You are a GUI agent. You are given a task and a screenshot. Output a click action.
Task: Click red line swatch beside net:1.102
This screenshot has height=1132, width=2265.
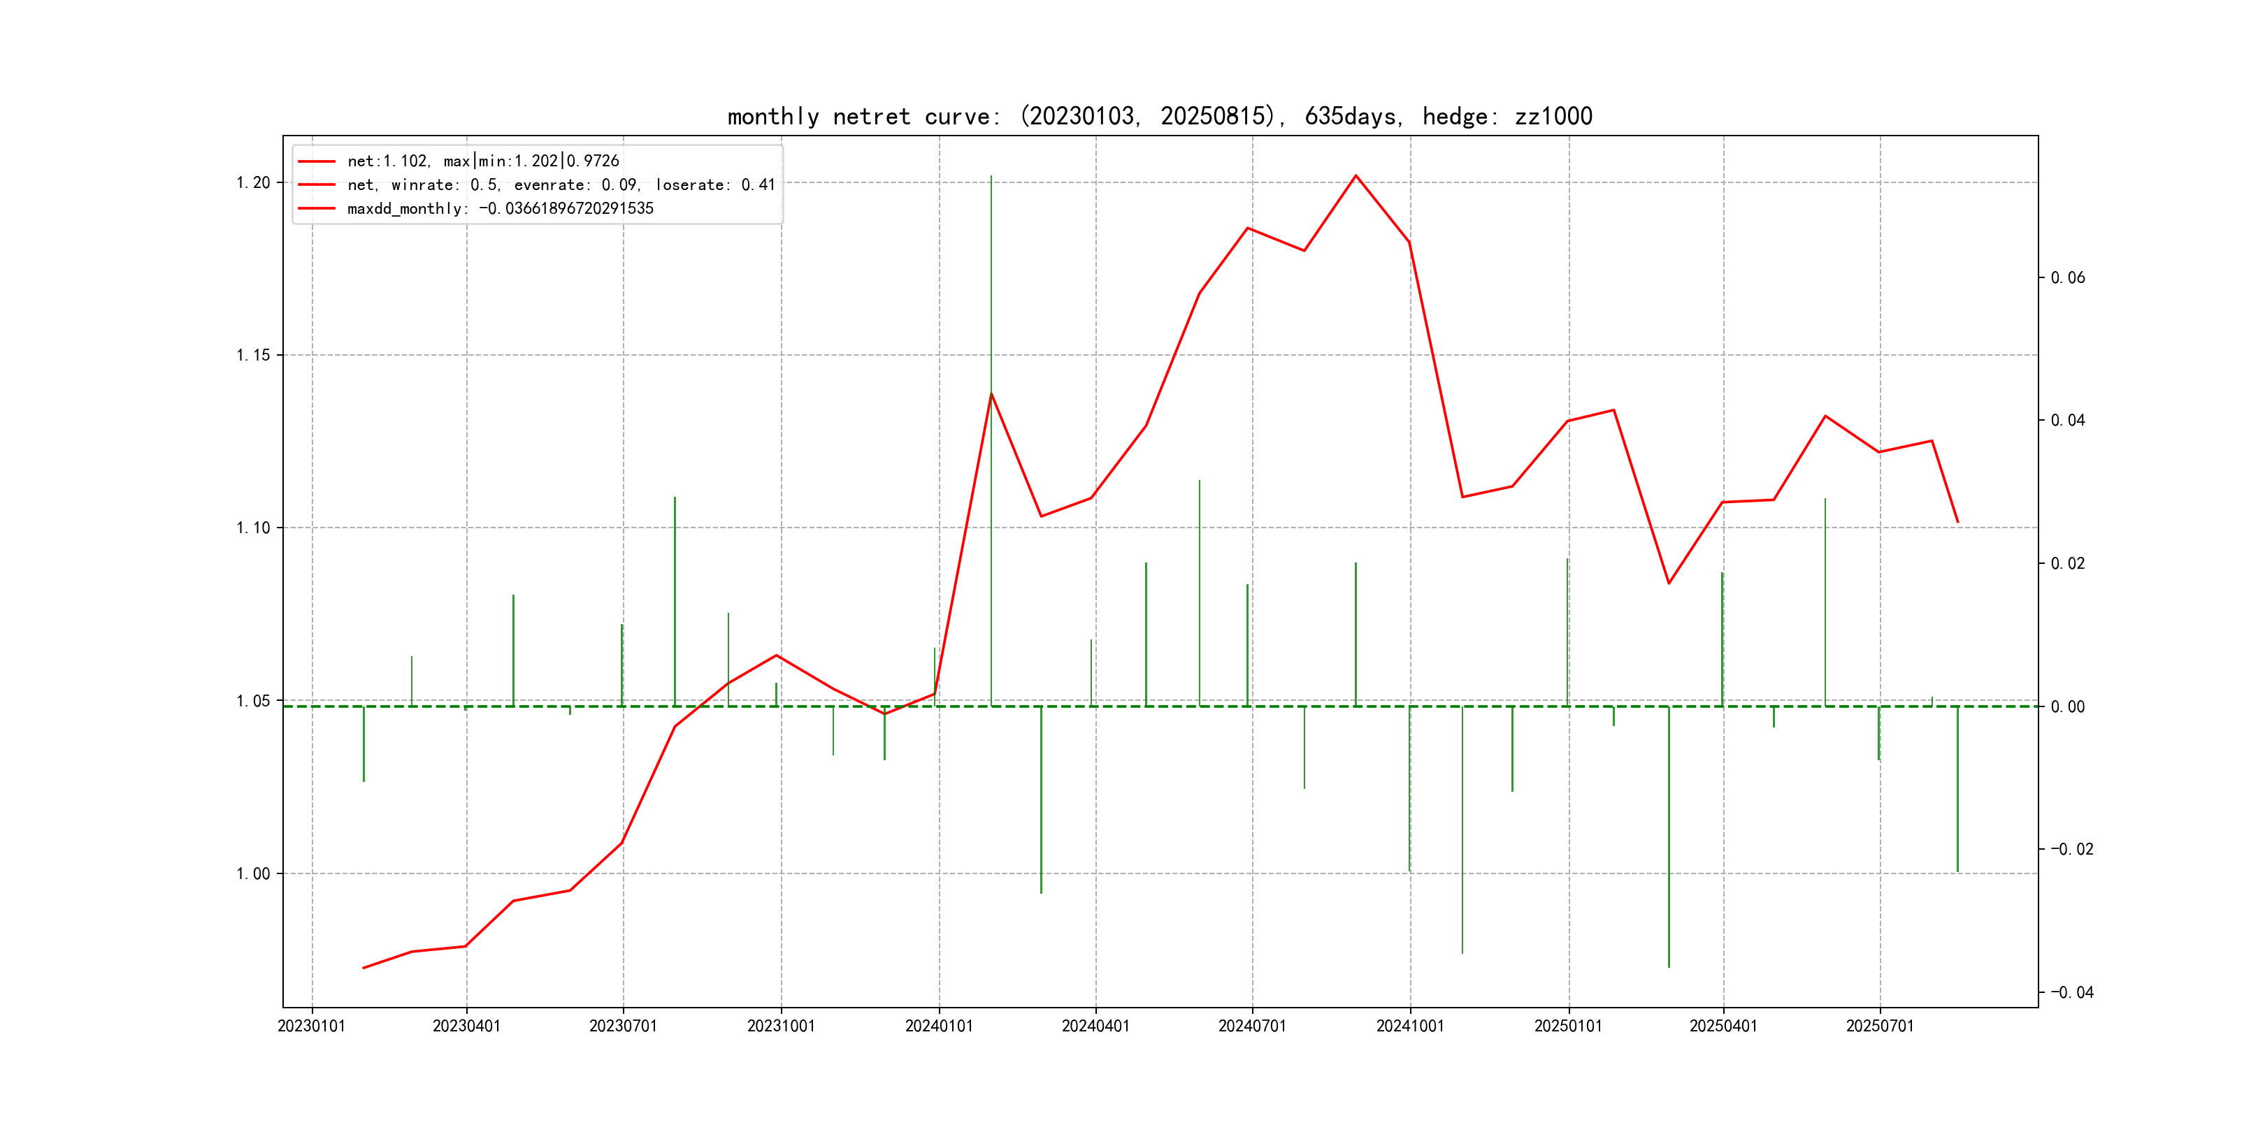point(317,161)
